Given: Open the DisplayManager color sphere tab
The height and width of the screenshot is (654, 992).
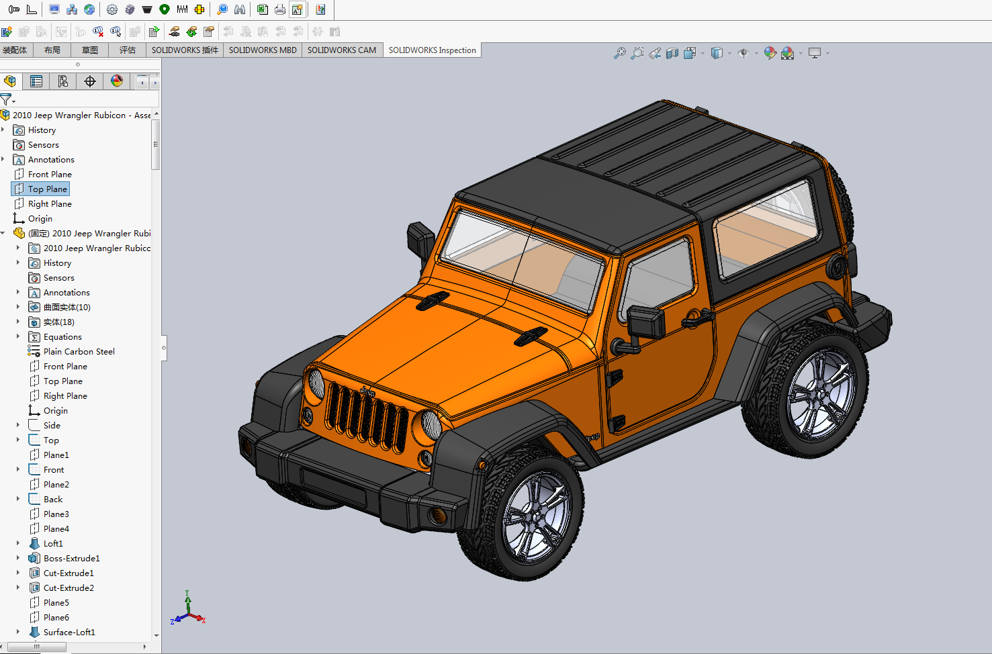Looking at the screenshot, I should (117, 81).
